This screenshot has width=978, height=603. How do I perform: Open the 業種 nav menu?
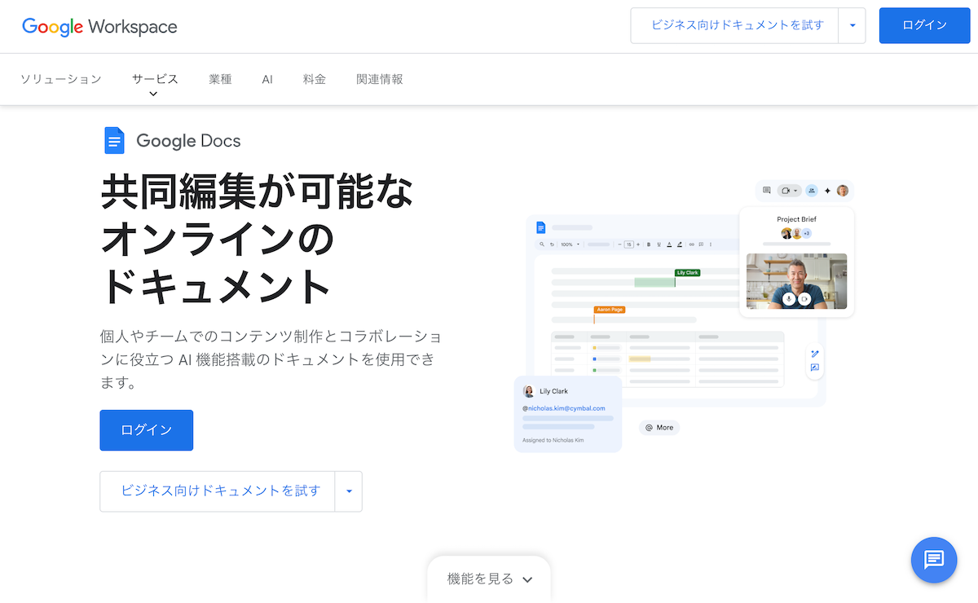pos(220,79)
